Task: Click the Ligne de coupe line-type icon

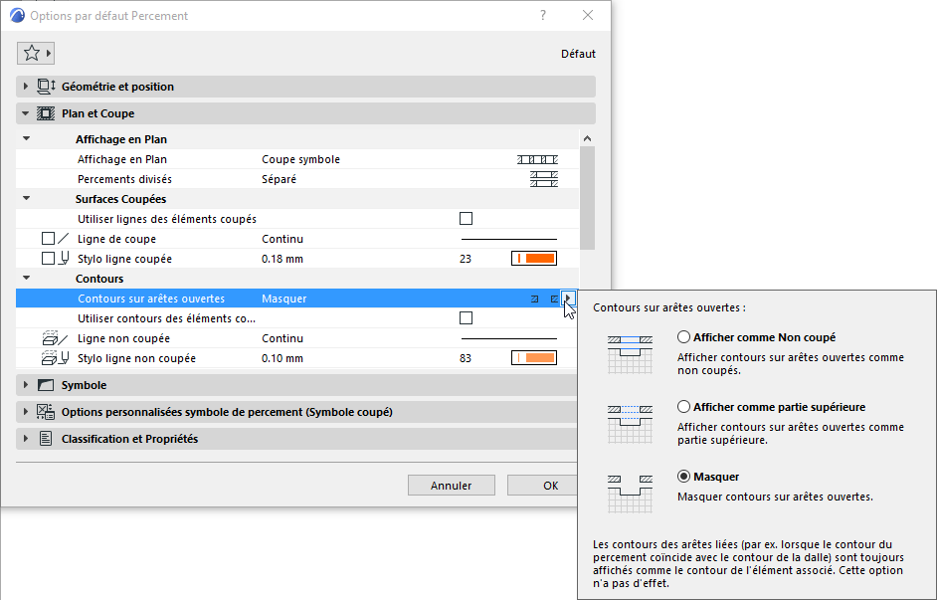Action: 64,239
